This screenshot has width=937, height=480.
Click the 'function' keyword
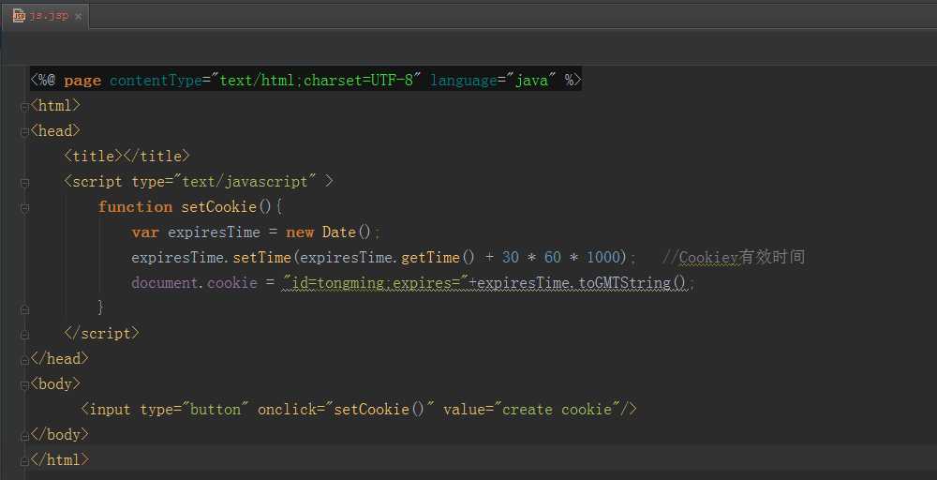tap(135, 207)
